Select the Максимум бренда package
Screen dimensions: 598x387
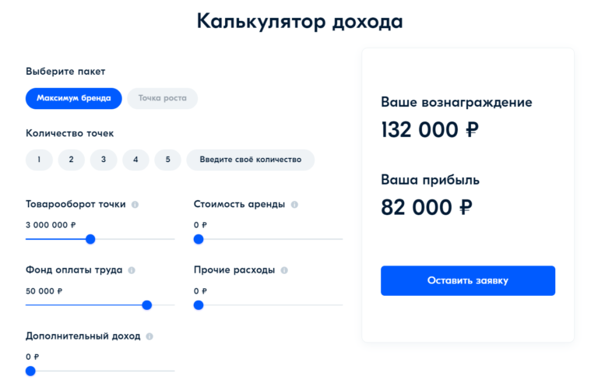pyautogui.click(x=74, y=98)
